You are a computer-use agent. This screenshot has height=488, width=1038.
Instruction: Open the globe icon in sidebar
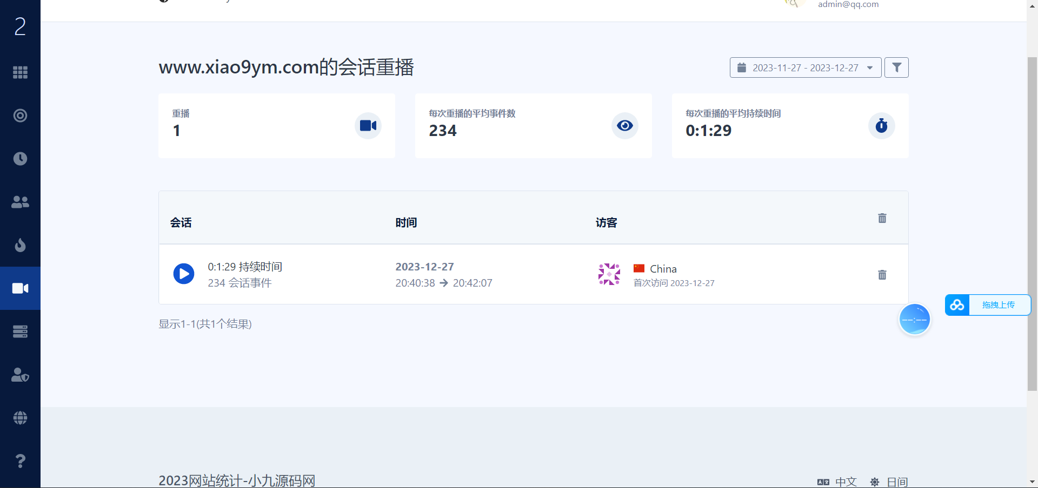(20, 418)
